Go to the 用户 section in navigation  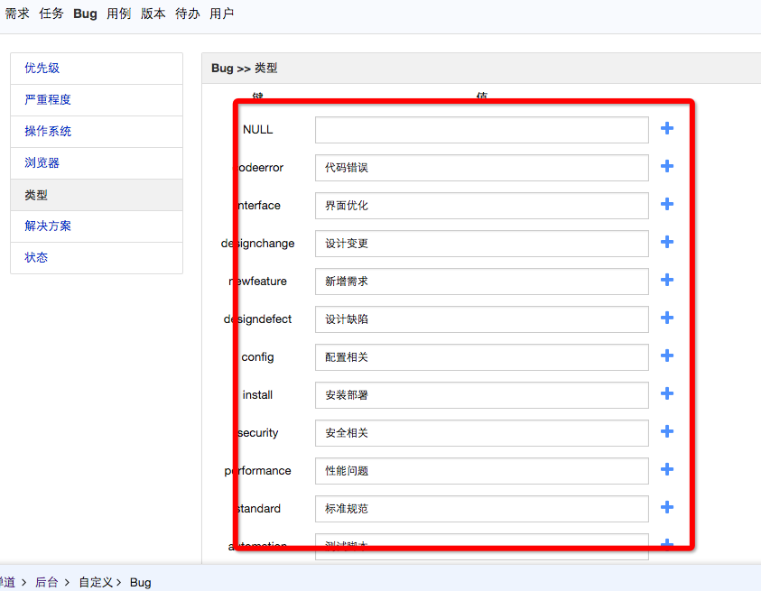tap(221, 14)
